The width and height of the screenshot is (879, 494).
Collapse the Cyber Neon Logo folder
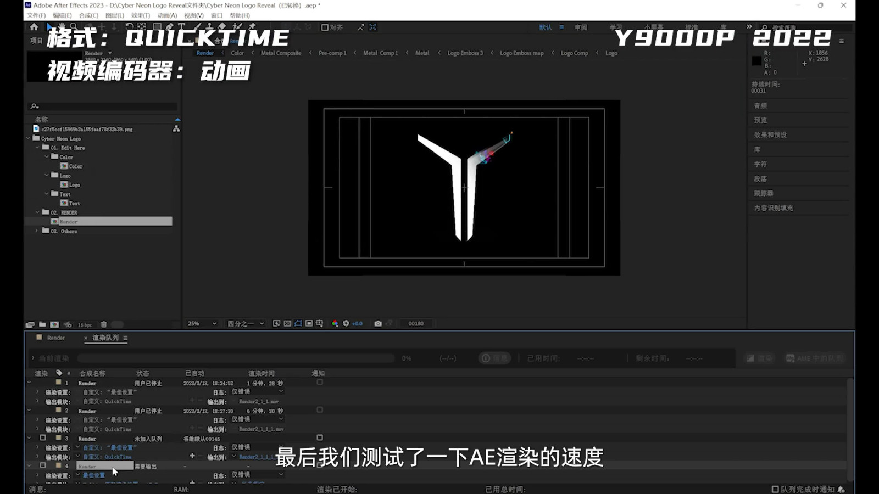pyautogui.click(x=29, y=138)
